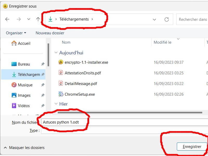Select the ChromeSetup.exe file
Image resolution: width=208 pixels, height=156 pixels.
pyautogui.click(x=80, y=94)
